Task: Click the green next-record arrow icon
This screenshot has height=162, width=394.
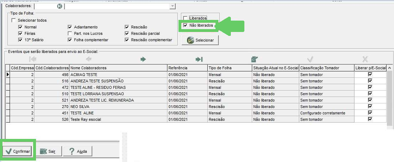Action: (x=143, y=59)
